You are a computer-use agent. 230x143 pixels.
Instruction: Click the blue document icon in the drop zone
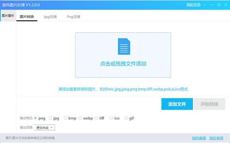coord(124,46)
